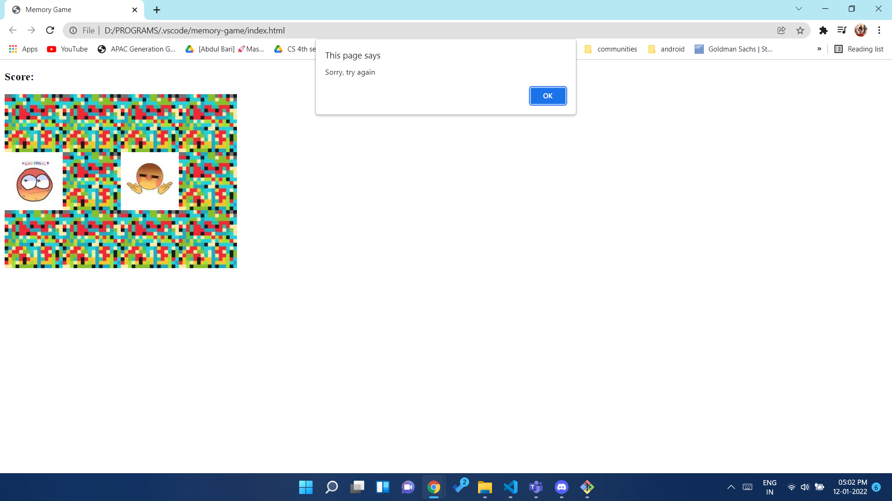The height and width of the screenshot is (501, 892).
Task: Click the share page icon
Action: coord(781,31)
